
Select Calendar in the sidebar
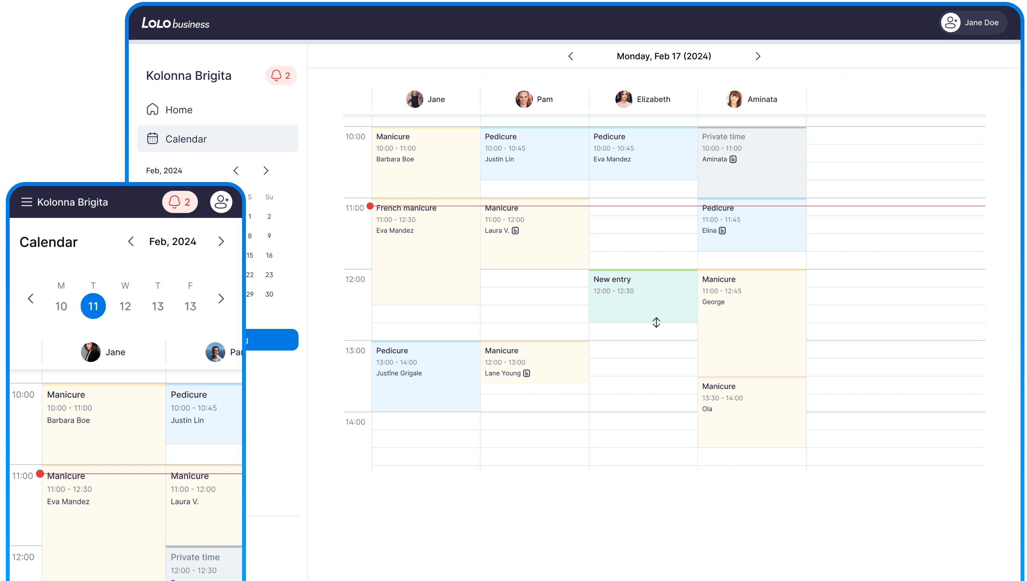(x=218, y=139)
